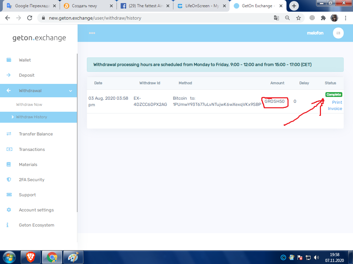Open the Chrome three-dot menu

345,18
